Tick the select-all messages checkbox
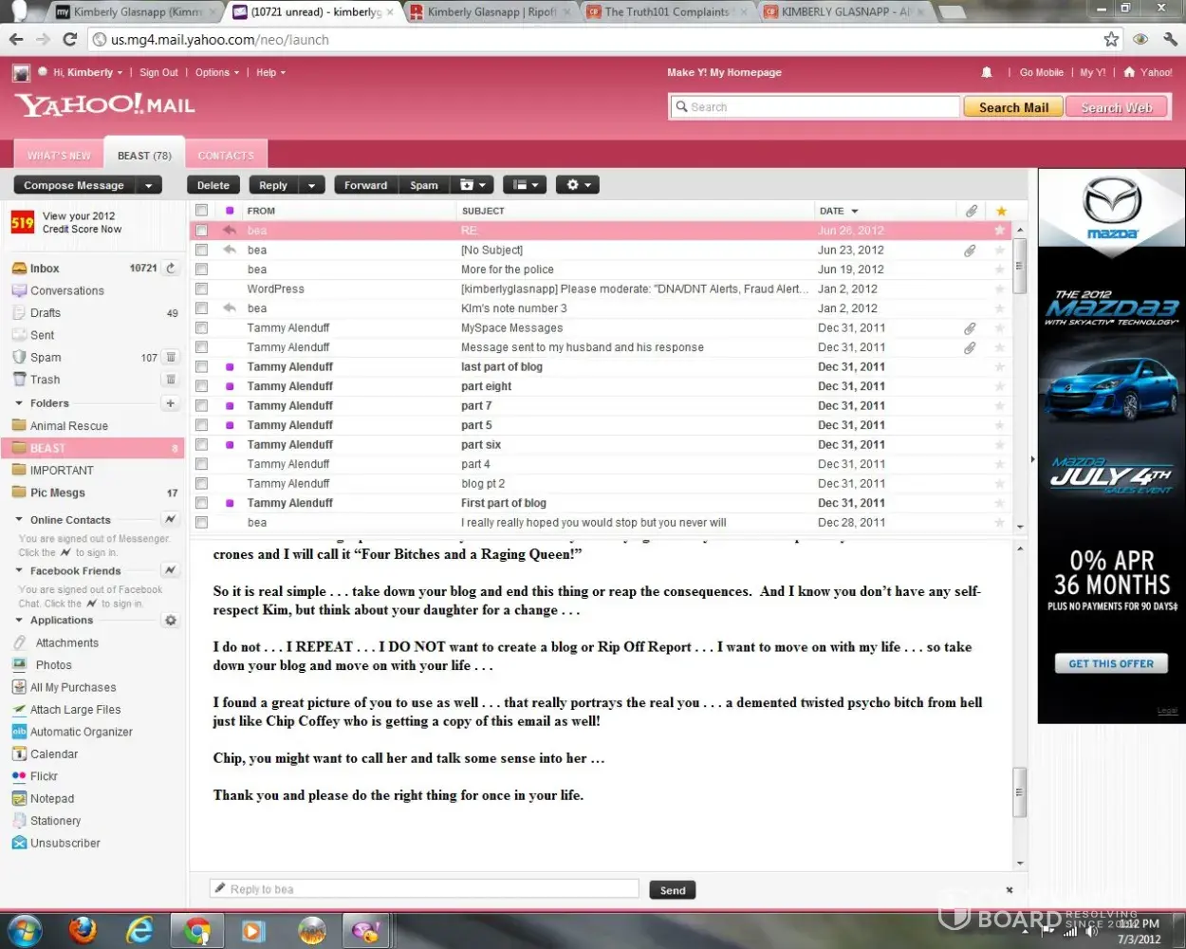 (x=201, y=211)
